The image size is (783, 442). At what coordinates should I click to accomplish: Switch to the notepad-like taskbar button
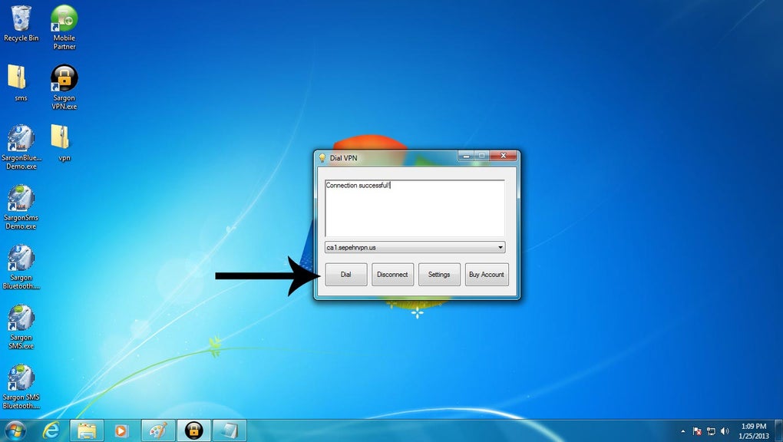[x=230, y=430]
